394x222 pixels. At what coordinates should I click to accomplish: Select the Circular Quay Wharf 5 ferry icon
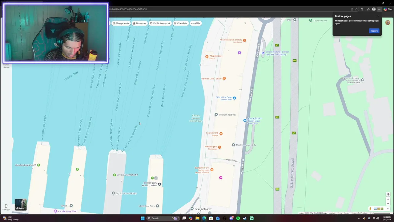pos(38,165)
